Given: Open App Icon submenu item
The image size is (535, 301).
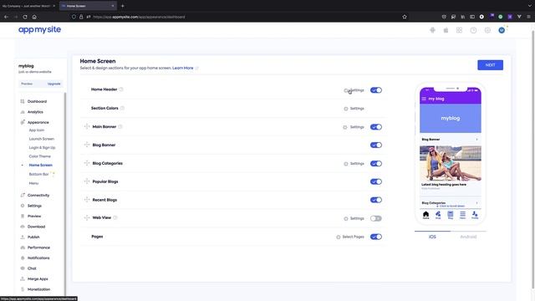Looking at the screenshot, I should (37, 130).
